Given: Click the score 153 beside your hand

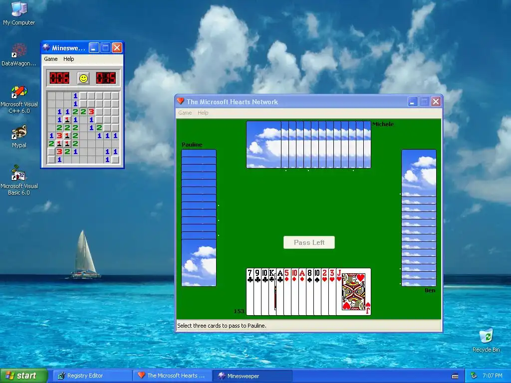Looking at the screenshot, I should [239, 311].
